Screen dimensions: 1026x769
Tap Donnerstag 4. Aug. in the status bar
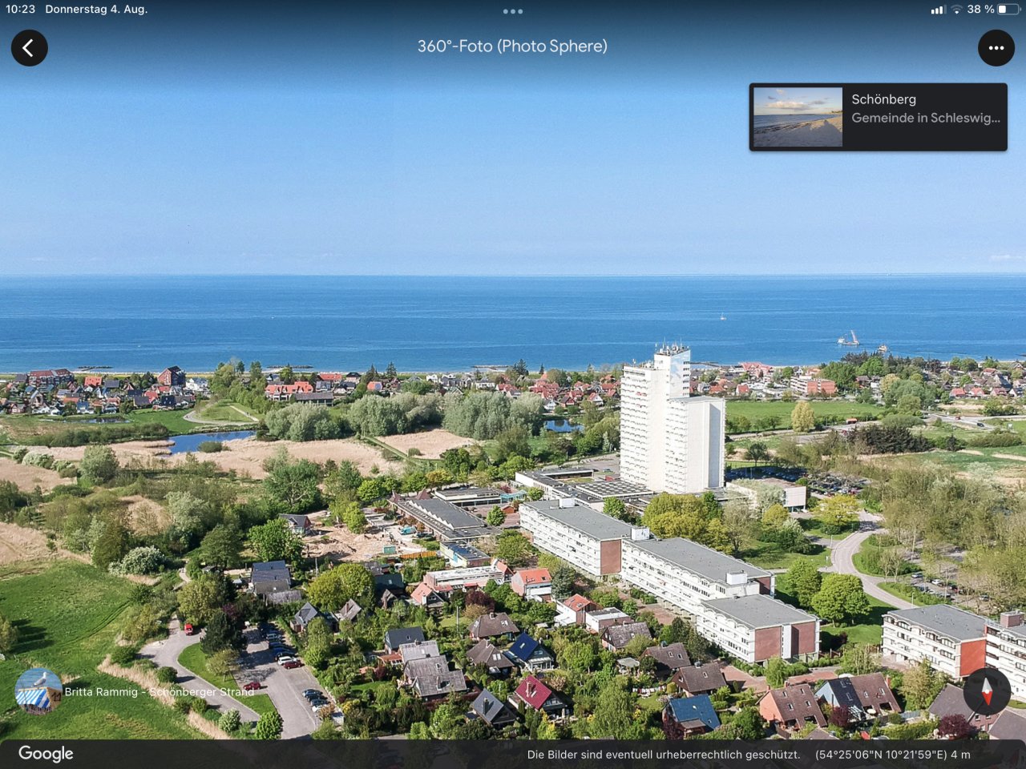tap(96, 10)
